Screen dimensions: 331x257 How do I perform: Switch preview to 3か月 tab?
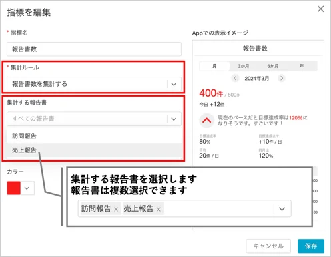pyautogui.click(x=243, y=66)
